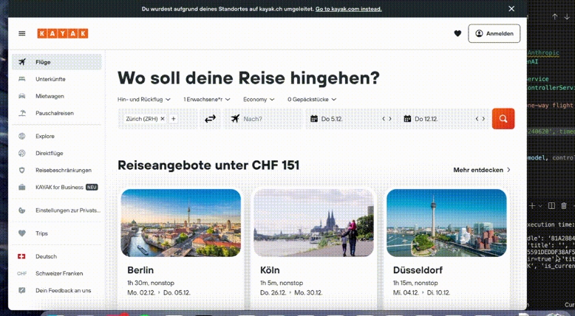The image size is (575, 316).
Task: Dismiss the redirect notification banner
Action: 511,8
